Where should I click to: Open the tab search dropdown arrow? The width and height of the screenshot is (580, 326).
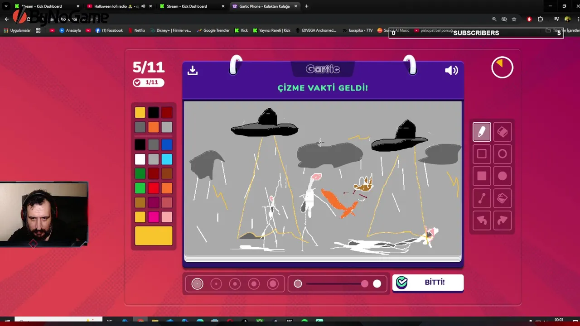click(x=6, y=6)
